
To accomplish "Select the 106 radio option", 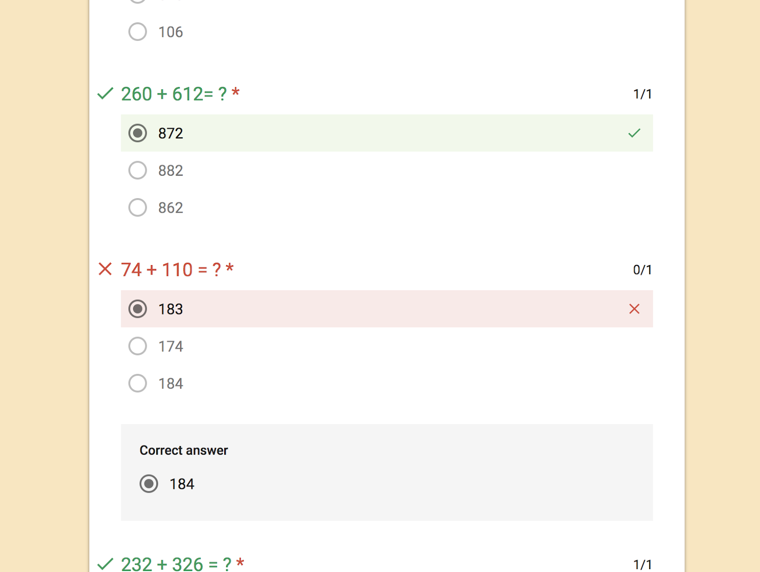I will pyautogui.click(x=138, y=32).
